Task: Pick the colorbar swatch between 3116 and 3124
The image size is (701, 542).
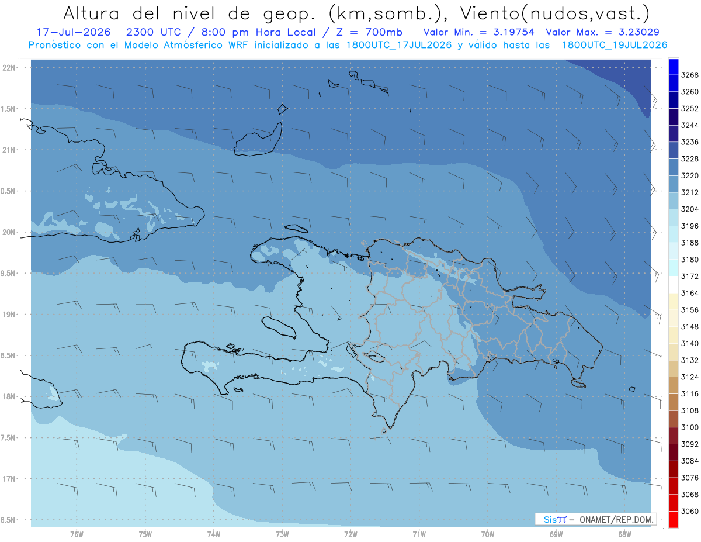Action: [674, 385]
